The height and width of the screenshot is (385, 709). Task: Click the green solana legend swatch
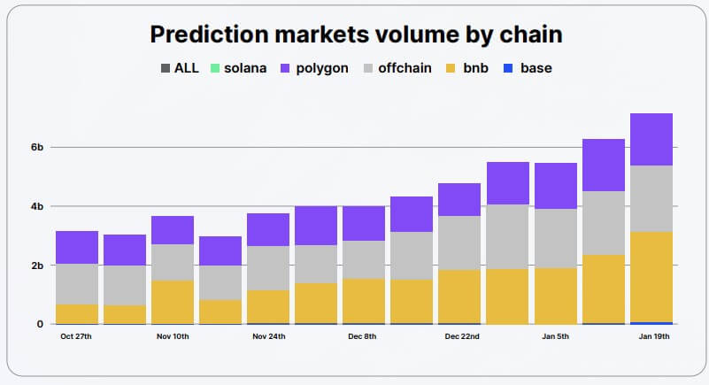[213, 68]
